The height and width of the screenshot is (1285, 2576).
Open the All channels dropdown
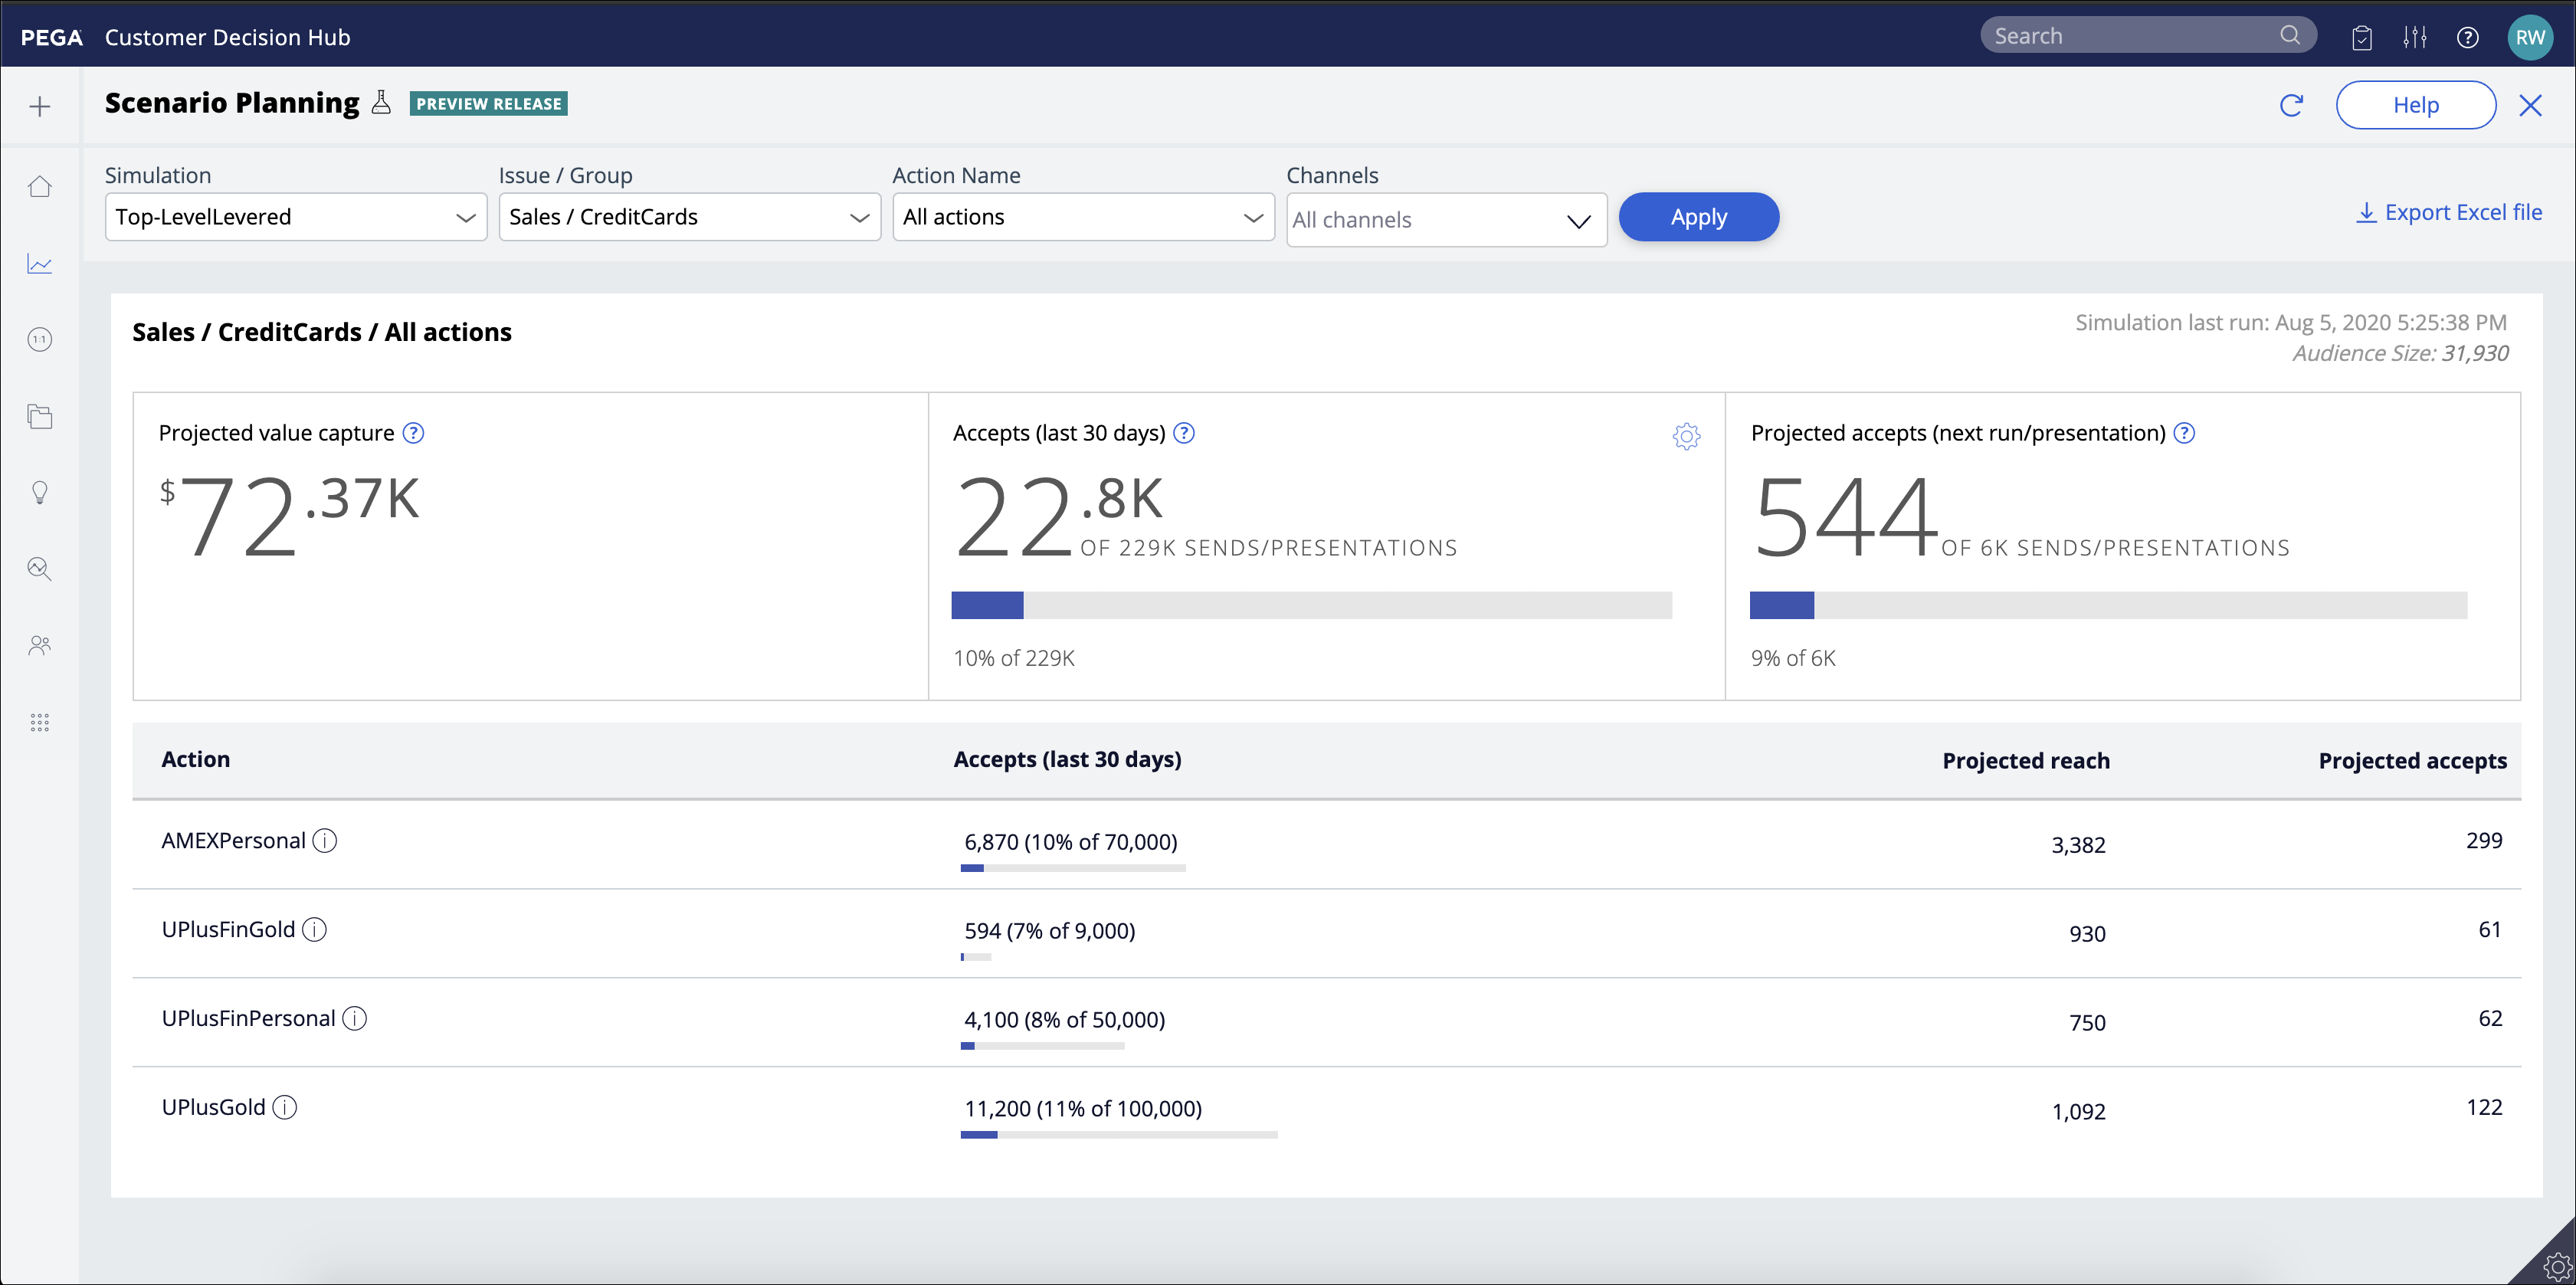[x=1445, y=220]
